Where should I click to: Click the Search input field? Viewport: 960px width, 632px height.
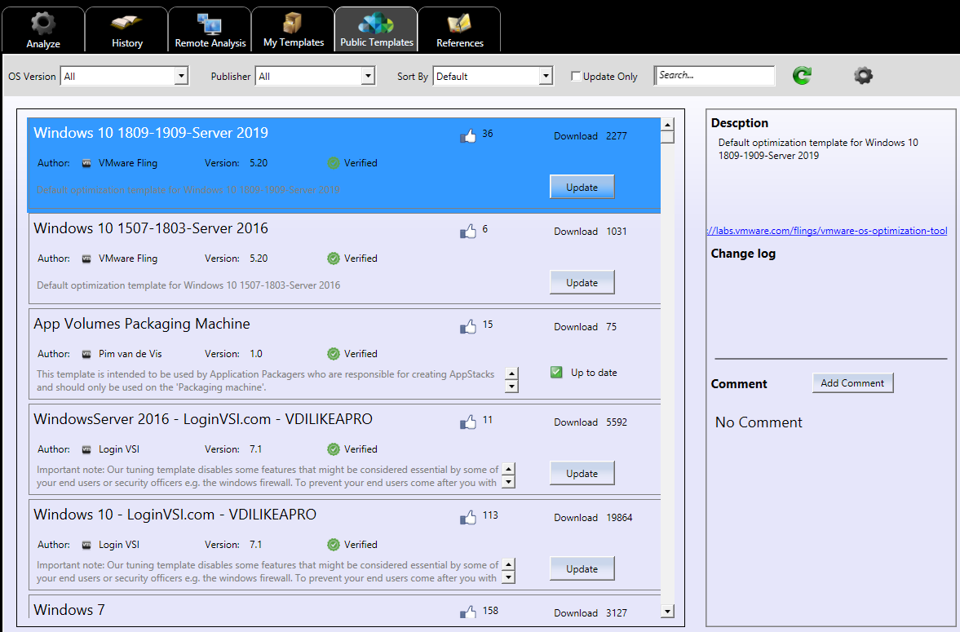pos(714,75)
